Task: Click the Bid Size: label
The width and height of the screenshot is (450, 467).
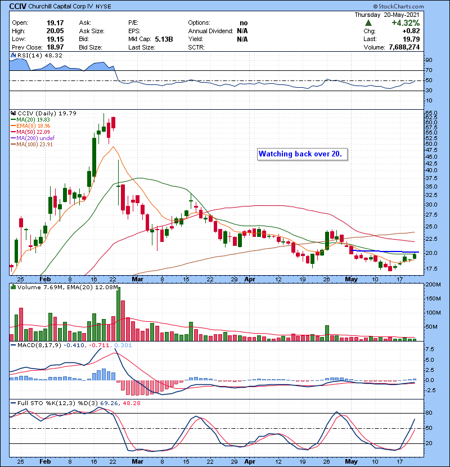Action: pyautogui.click(x=91, y=47)
